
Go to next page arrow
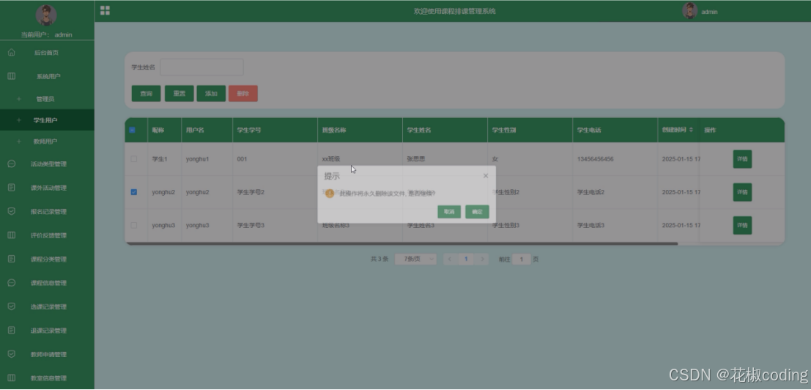tap(482, 259)
